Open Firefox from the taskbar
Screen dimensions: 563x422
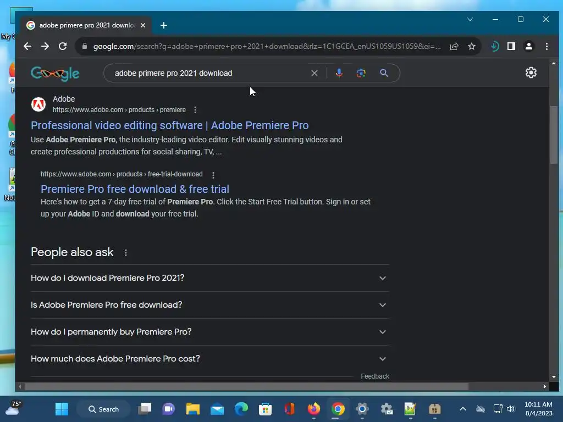tap(314, 409)
